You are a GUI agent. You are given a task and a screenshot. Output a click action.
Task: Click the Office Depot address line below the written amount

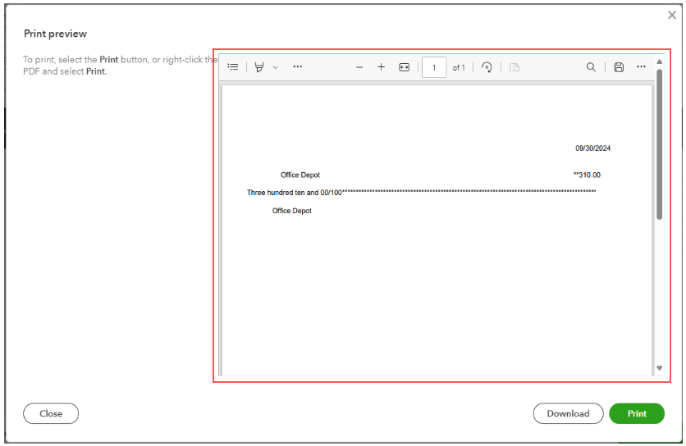click(x=292, y=211)
